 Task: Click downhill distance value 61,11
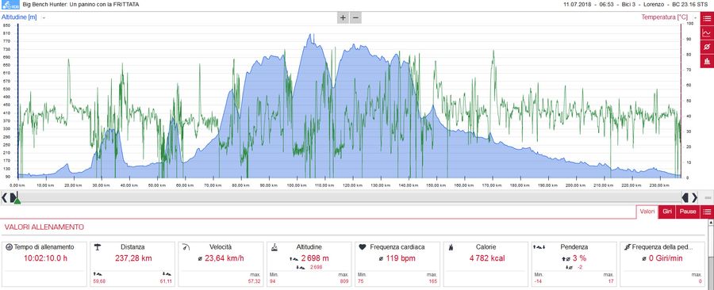(167, 282)
